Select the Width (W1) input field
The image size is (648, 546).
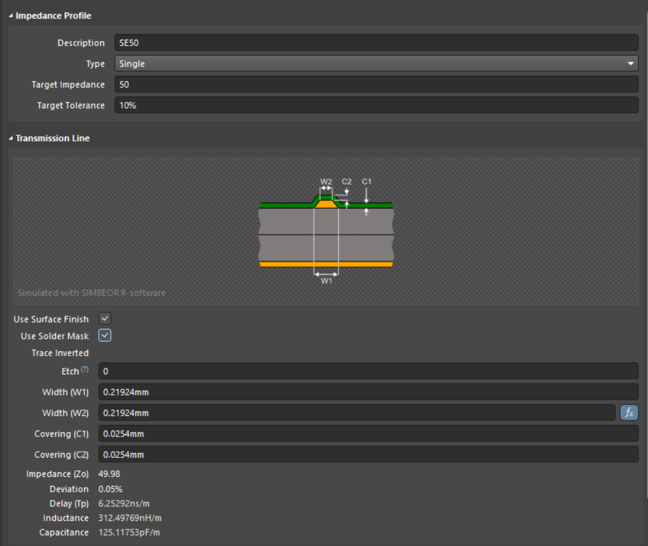(368, 392)
